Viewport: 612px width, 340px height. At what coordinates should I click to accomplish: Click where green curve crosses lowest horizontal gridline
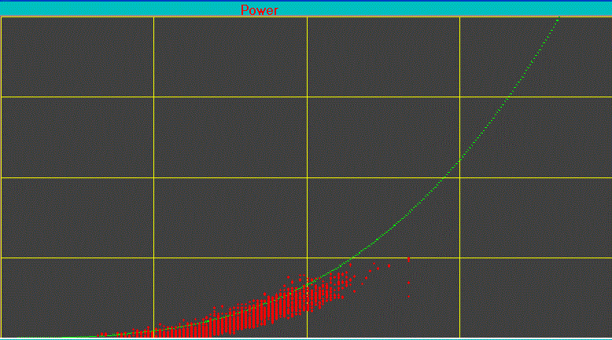[353, 258]
